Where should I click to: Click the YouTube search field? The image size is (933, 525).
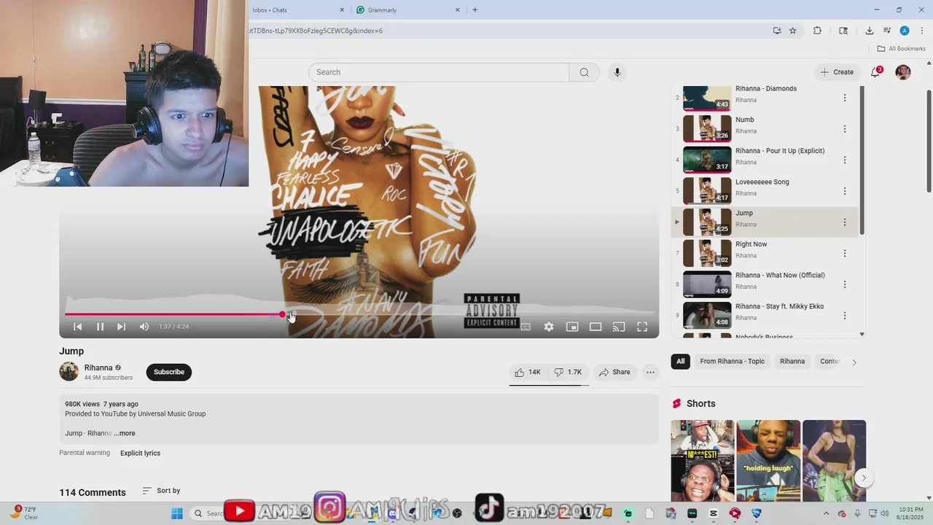[x=439, y=72]
